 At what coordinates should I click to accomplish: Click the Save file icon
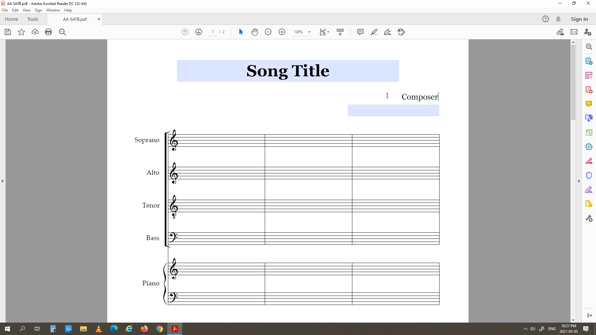click(x=8, y=32)
